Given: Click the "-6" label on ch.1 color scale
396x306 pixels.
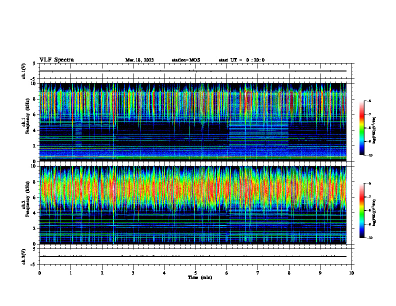Looking at the screenshot, I should click(369, 101).
